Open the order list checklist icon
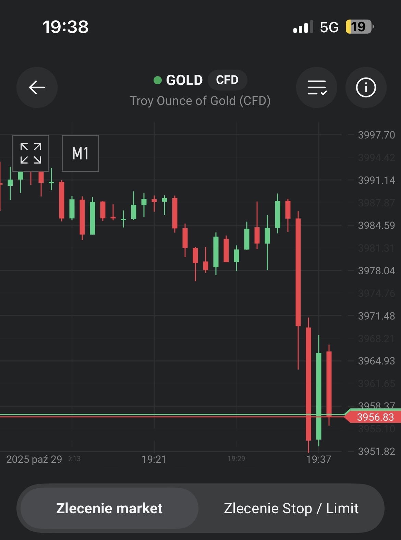This screenshot has height=540, width=401. pos(317,87)
